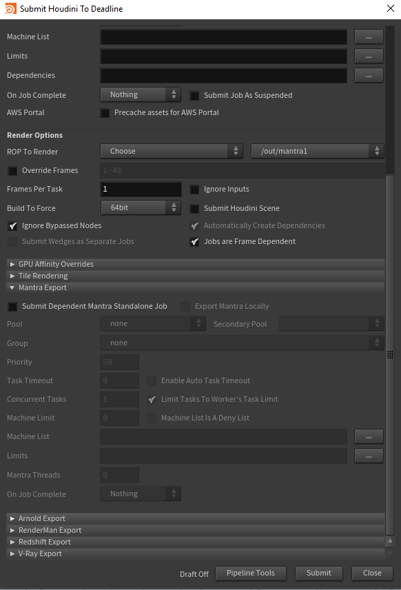Open the /out/mantra1 ROP dropdown
Image resolution: width=401 pixels, height=590 pixels.
(x=318, y=151)
